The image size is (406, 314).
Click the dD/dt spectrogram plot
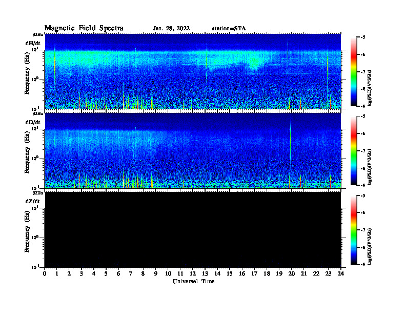coord(193,151)
